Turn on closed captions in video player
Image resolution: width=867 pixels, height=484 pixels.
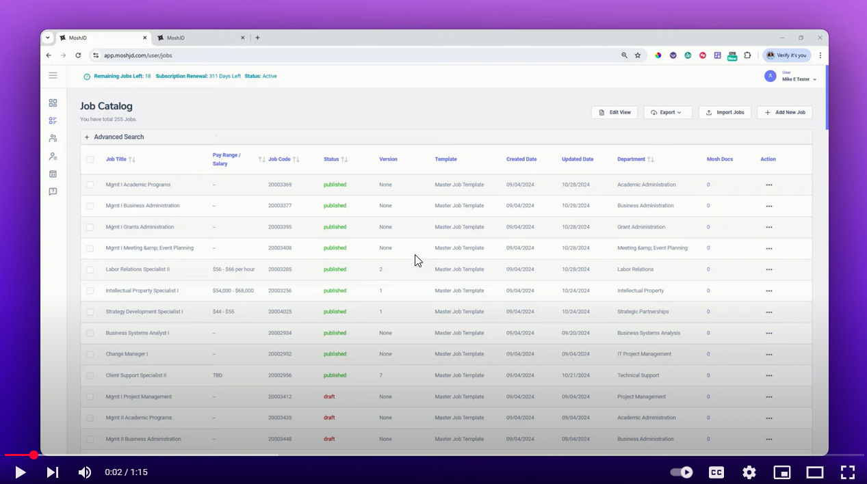click(716, 472)
